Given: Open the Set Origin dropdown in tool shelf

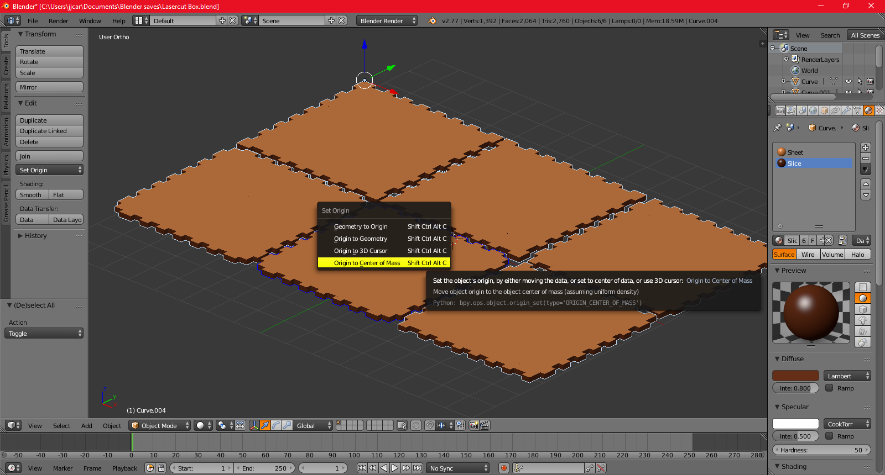Looking at the screenshot, I should (49, 170).
